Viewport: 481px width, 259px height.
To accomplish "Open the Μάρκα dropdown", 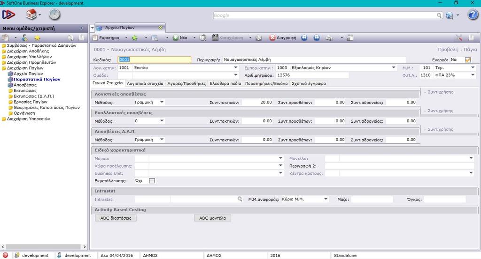I will (280, 158).
